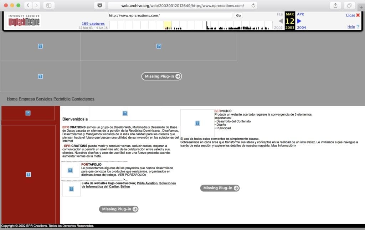Click the Missing Plug-in button near the footer
This screenshot has width=365, height=230.
coord(118,209)
